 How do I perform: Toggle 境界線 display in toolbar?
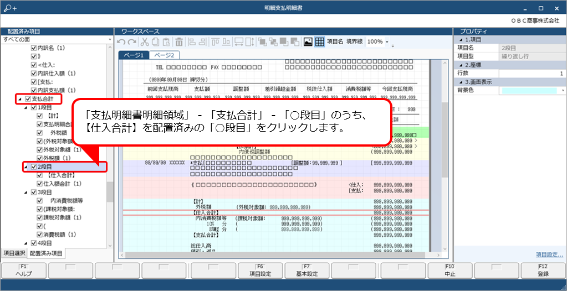pyautogui.click(x=354, y=42)
